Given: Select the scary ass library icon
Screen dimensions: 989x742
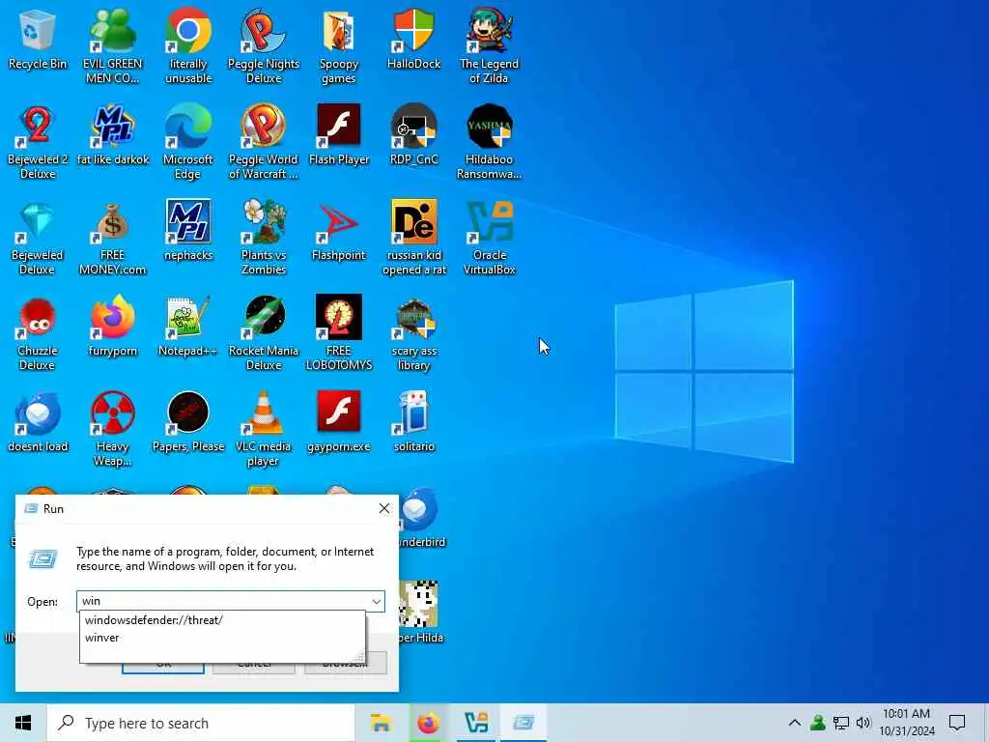Looking at the screenshot, I should 413,333.
